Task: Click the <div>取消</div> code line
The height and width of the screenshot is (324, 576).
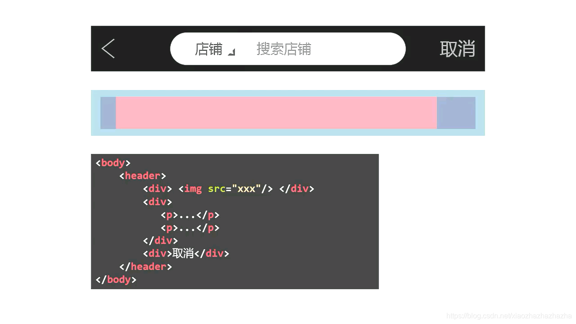Action: pos(186,254)
